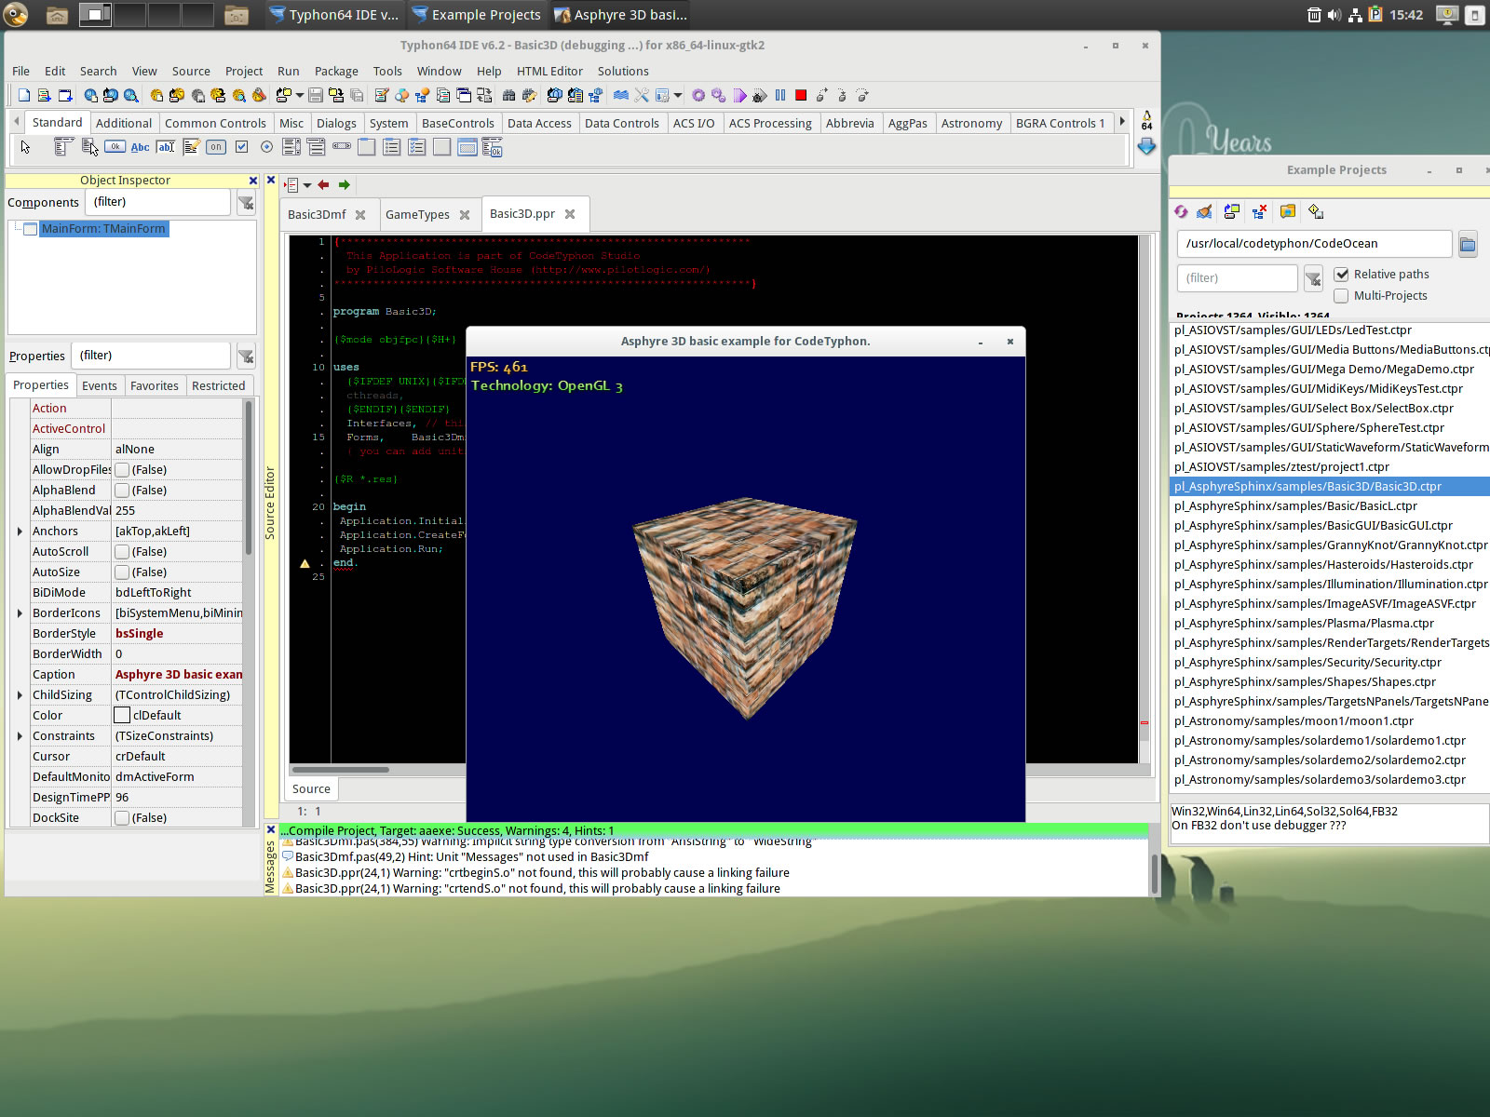1490x1117 pixels.
Task: Switch to Events tab in Object Inspector
Action: 100,386
